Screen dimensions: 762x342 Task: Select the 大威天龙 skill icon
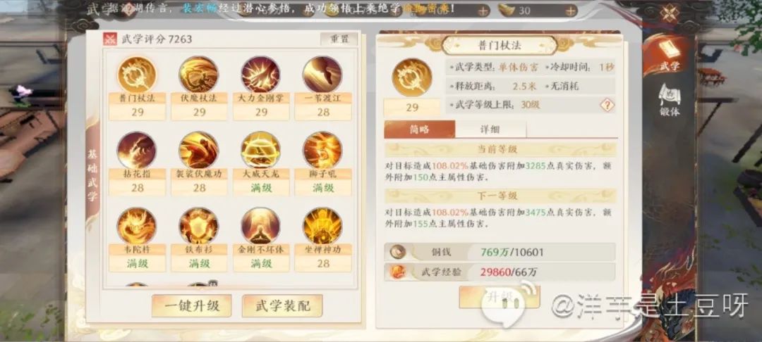(260, 150)
